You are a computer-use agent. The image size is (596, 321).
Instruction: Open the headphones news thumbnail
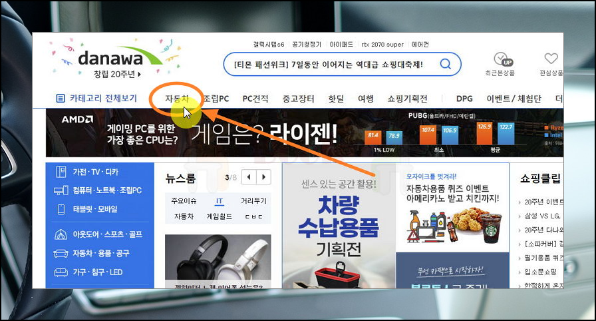(x=218, y=261)
